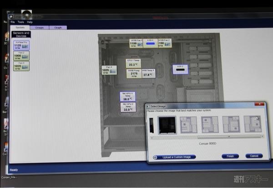273x188 pixels.
Task: Click the LED 2 widget label
Action: click(x=180, y=67)
